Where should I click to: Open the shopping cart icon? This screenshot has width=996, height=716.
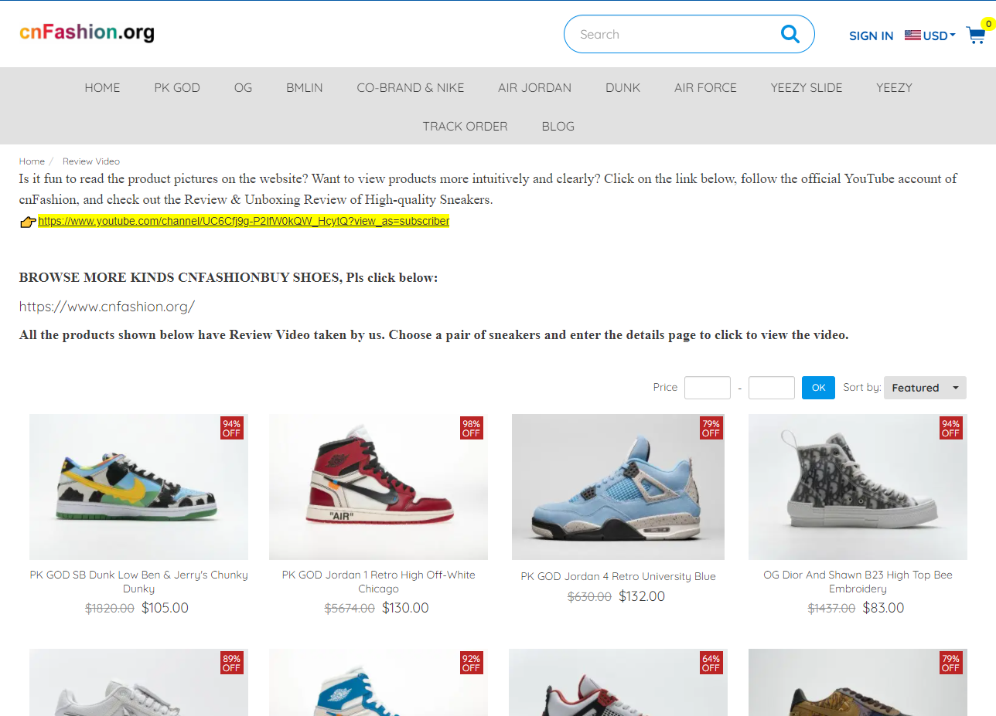click(x=976, y=35)
